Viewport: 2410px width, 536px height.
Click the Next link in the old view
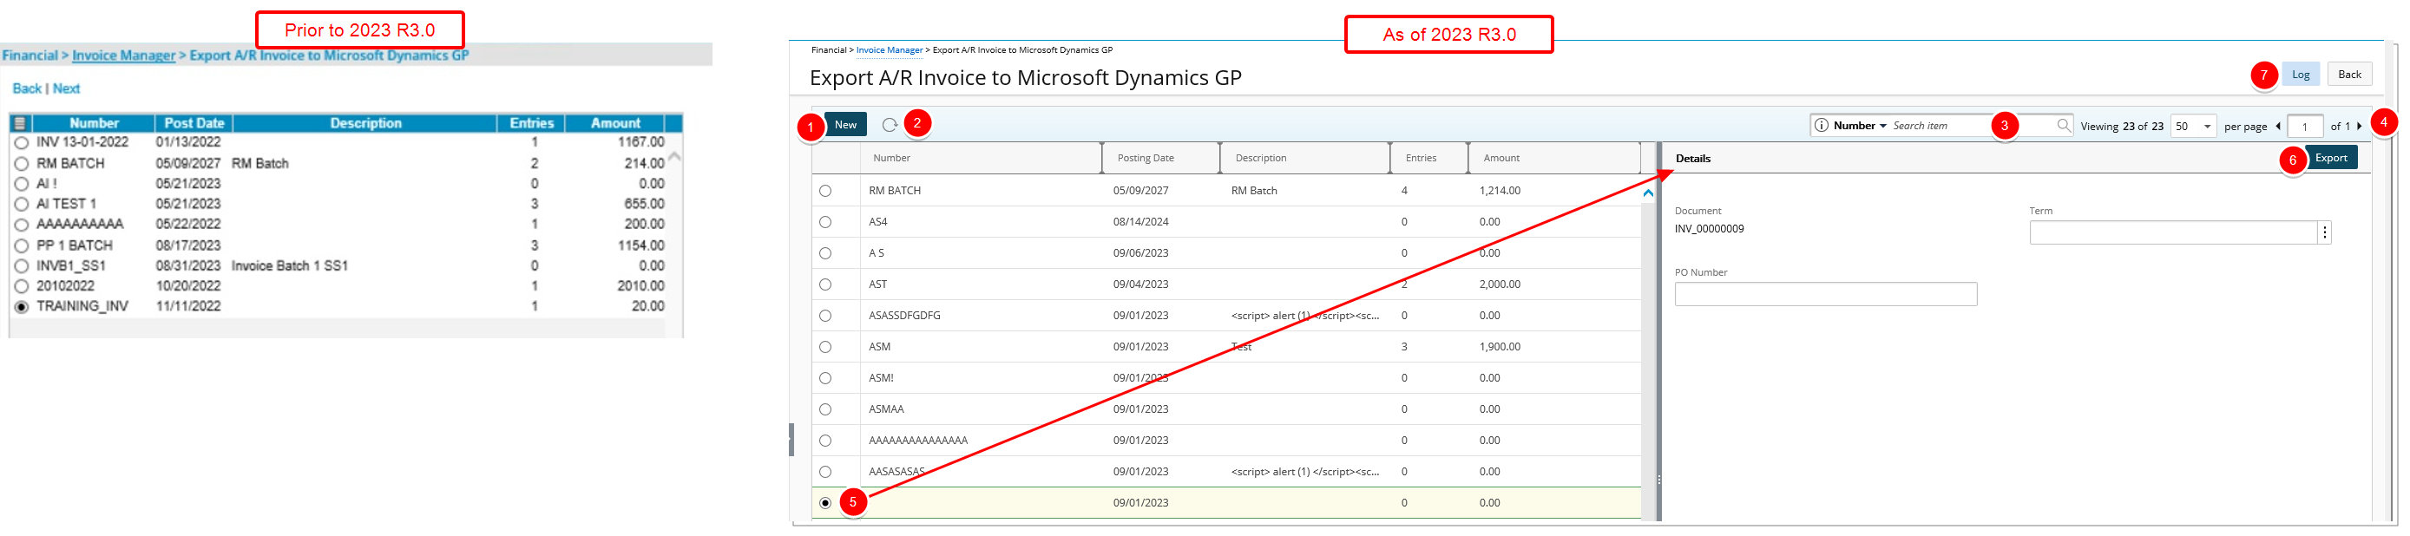coord(65,88)
